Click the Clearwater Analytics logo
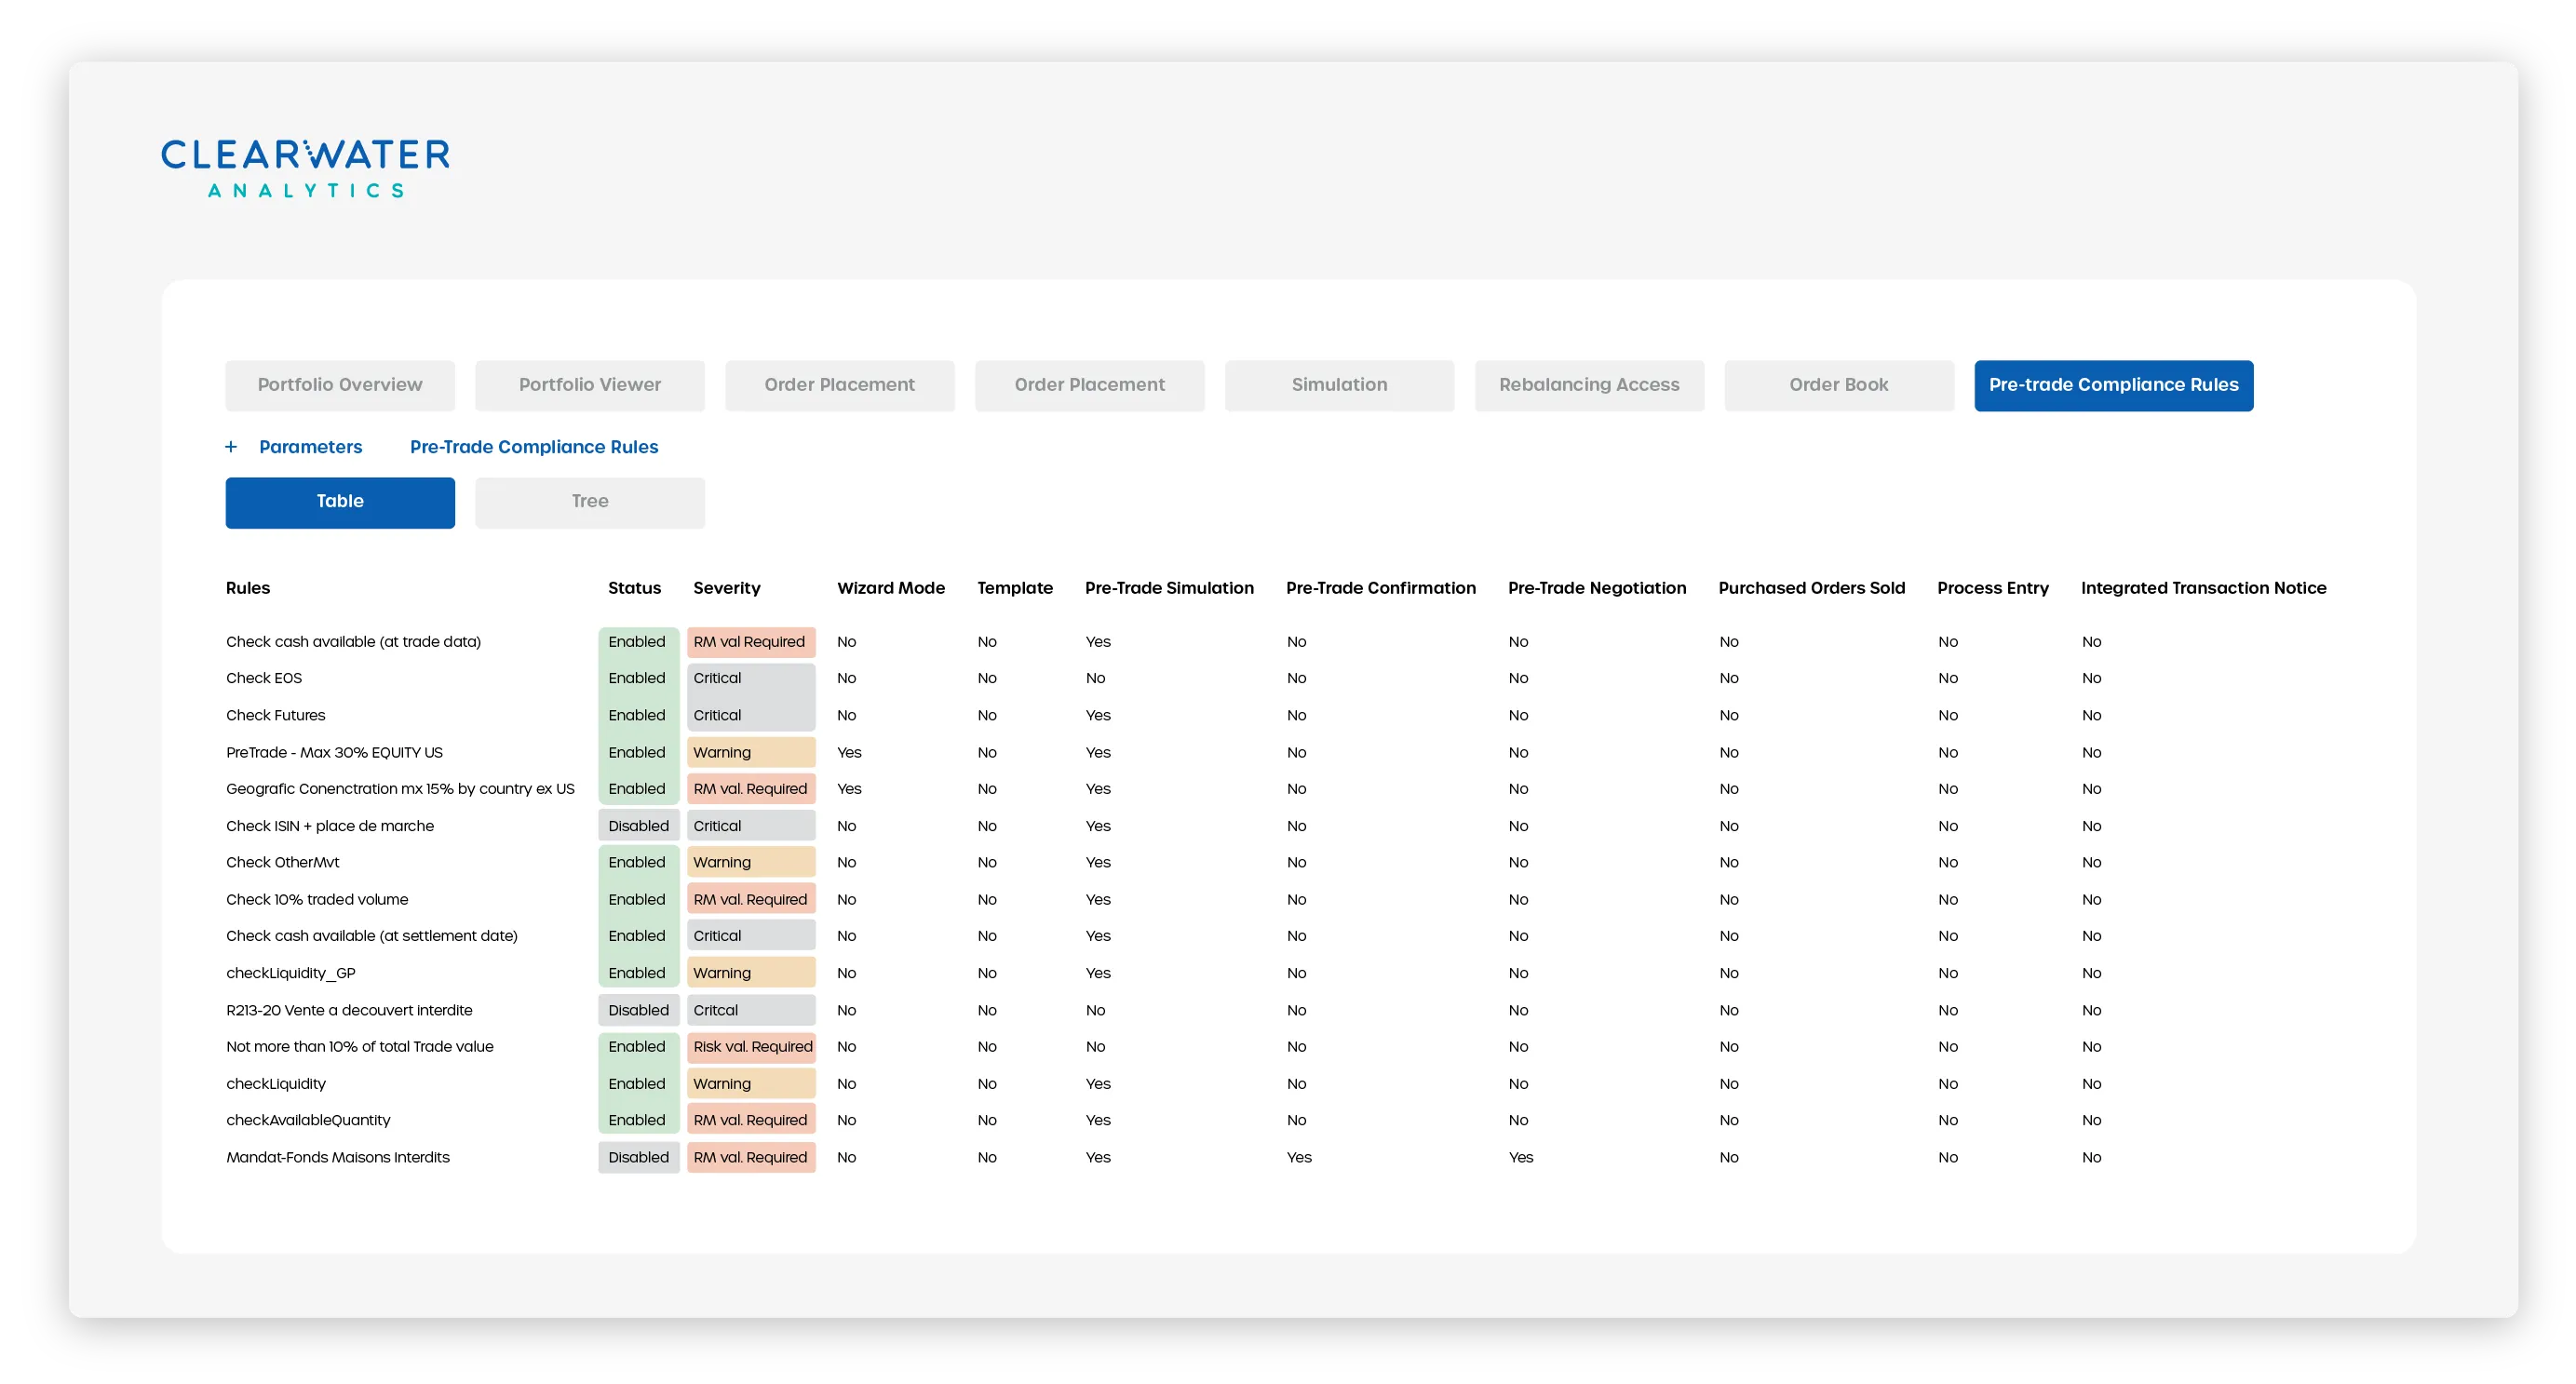The image size is (2576, 1384). pyautogui.click(x=305, y=168)
